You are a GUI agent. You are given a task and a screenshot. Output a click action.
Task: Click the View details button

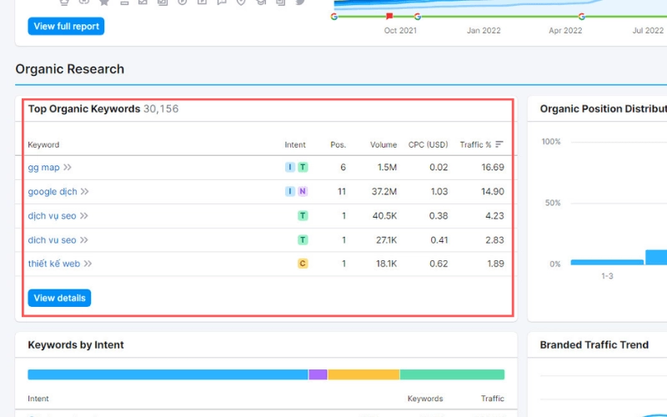coord(59,298)
